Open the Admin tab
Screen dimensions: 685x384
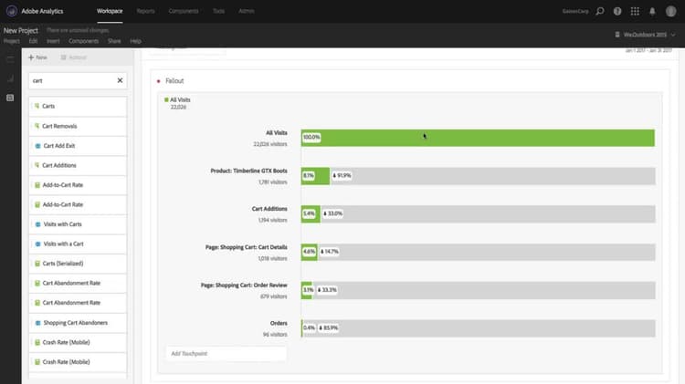coord(247,11)
